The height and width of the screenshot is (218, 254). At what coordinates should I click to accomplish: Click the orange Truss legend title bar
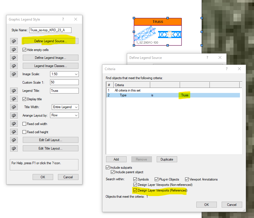tap(158, 22)
